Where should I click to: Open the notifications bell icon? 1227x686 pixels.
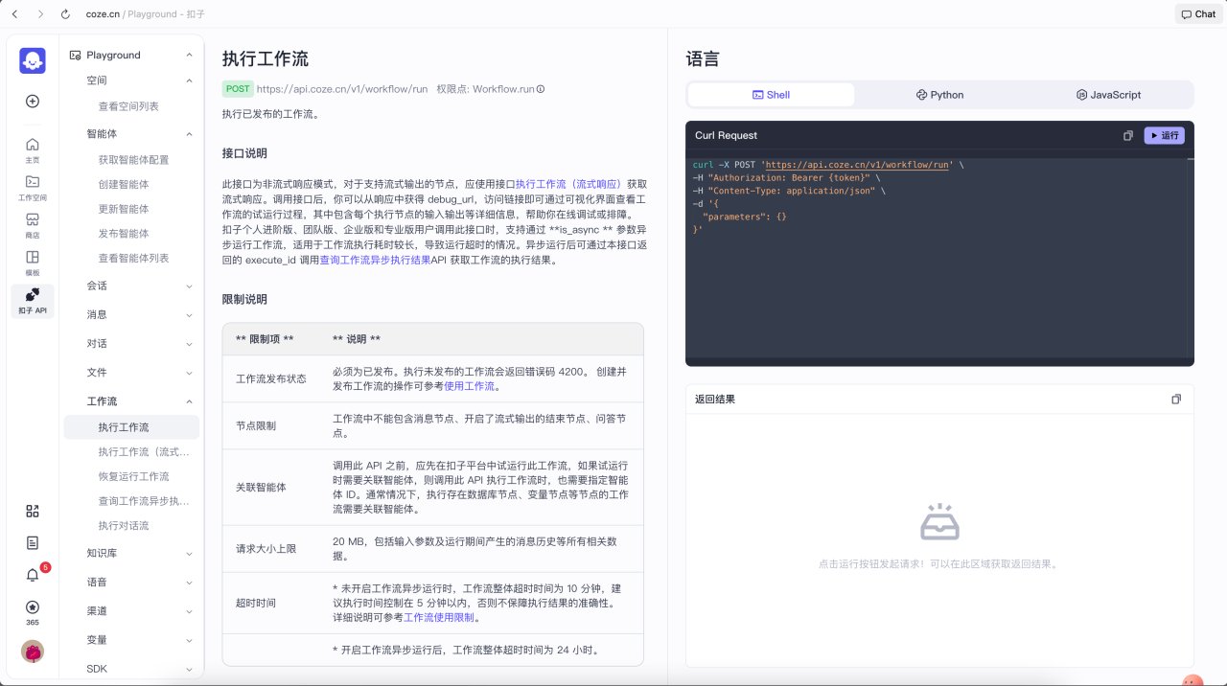(33, 575)
